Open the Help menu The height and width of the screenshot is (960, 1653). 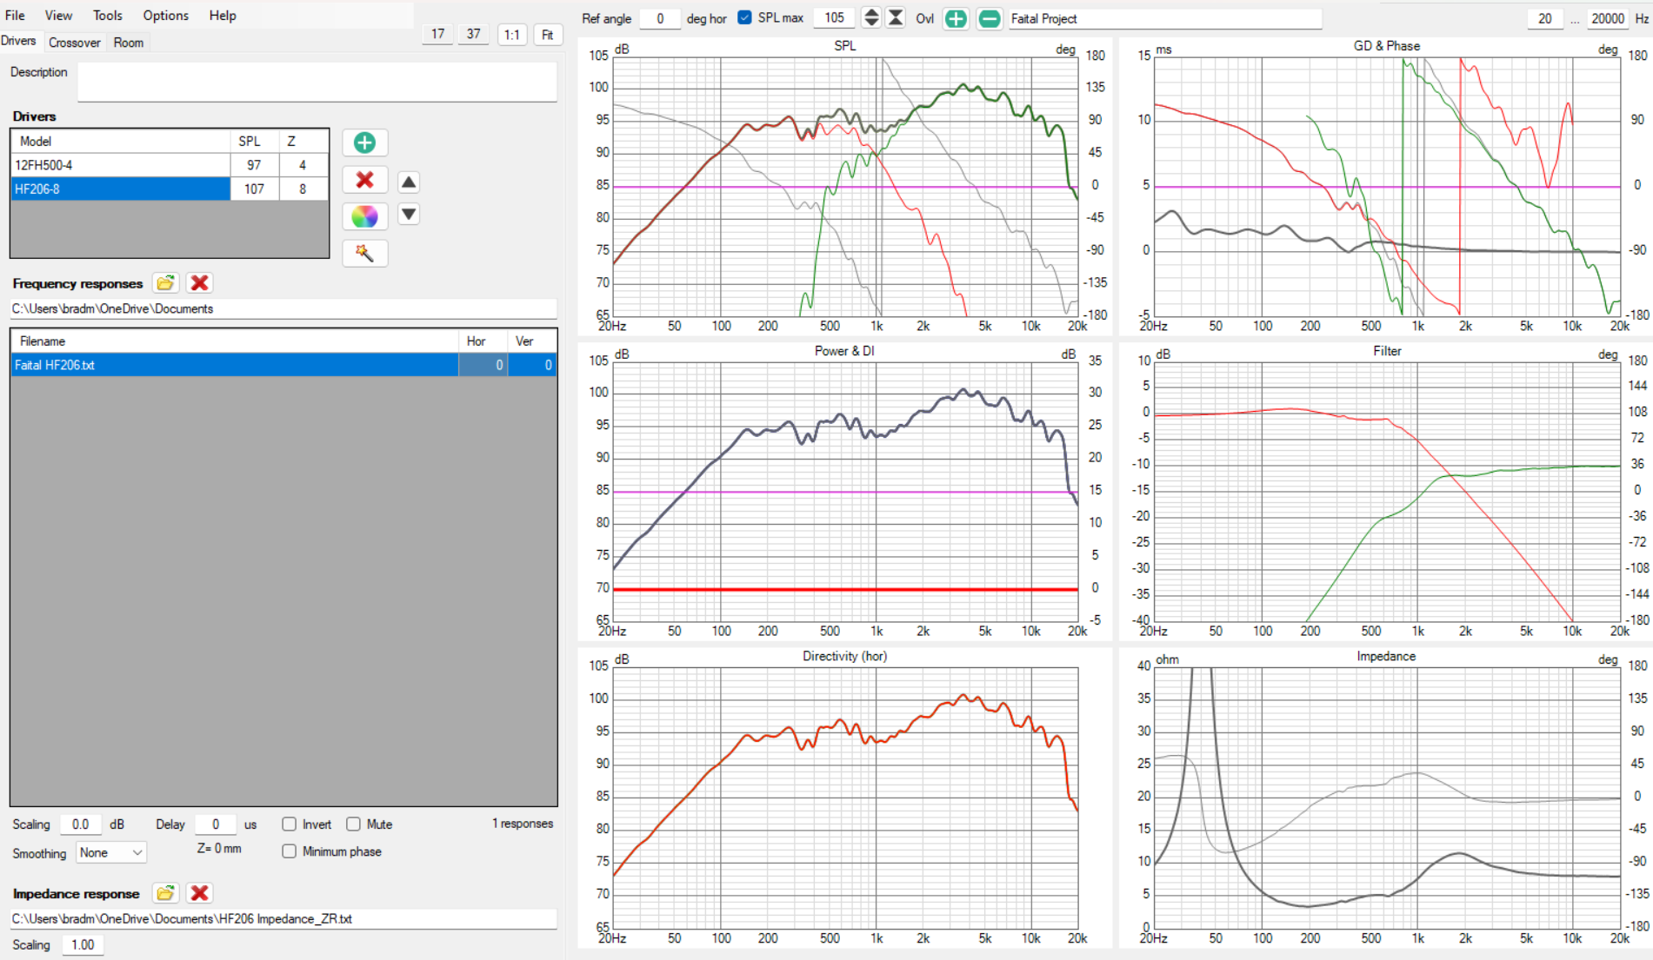click(223, 16)
